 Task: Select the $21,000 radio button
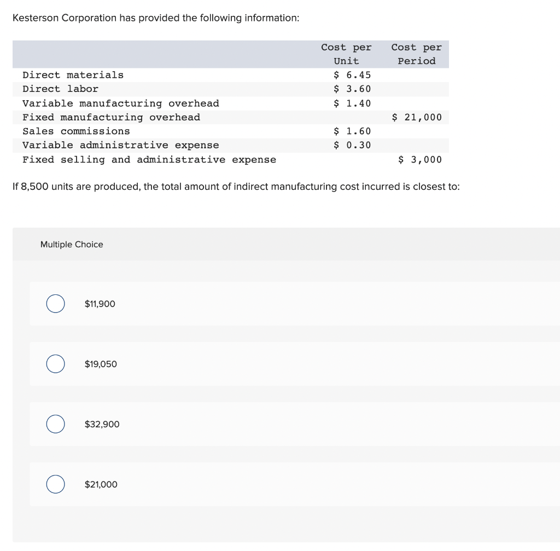pos(55,484)
